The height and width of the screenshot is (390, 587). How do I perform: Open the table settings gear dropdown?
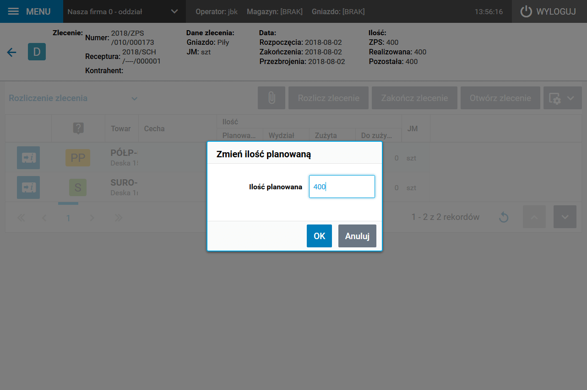pos(563,98)
